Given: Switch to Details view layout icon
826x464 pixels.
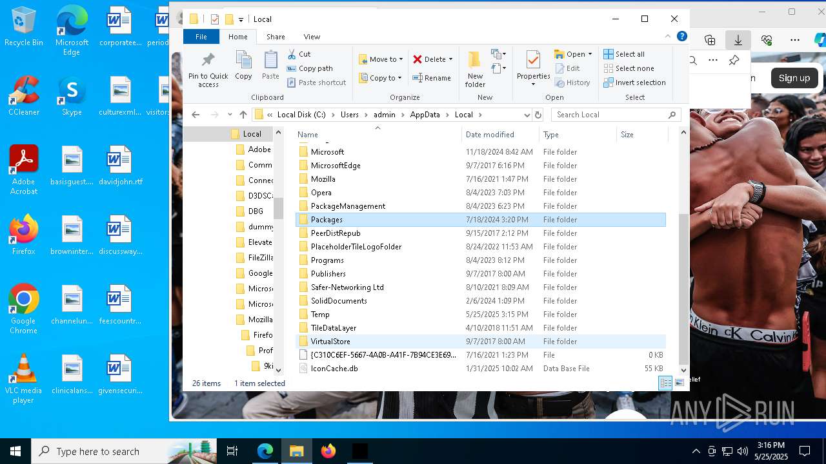Looking at the screenshot, I should click(x=665, y=383).
